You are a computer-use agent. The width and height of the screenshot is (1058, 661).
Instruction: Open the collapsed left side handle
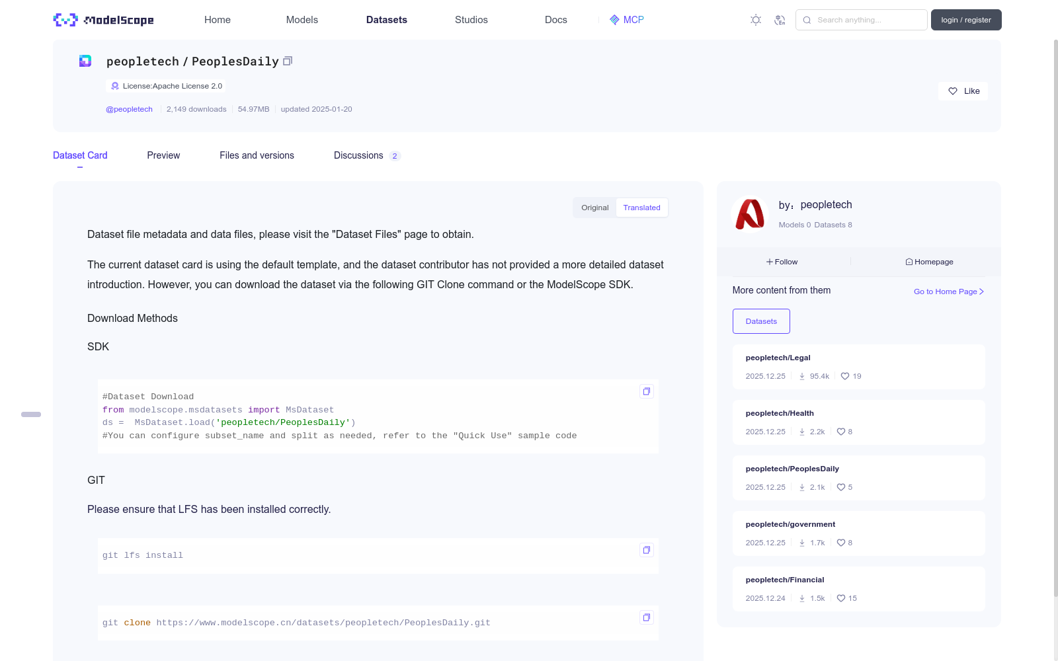pos(31,414)
